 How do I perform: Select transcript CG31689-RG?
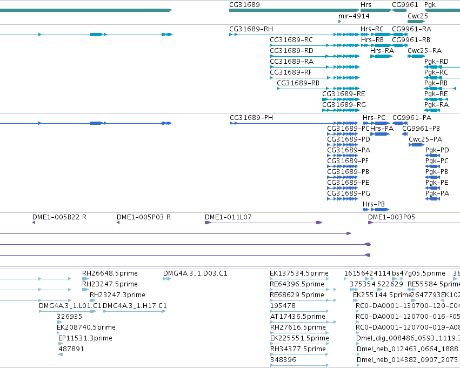tap(344, 105)
